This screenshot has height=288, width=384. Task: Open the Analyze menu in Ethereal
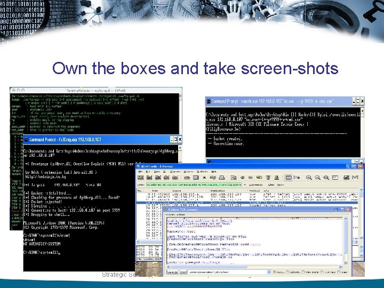188,172
